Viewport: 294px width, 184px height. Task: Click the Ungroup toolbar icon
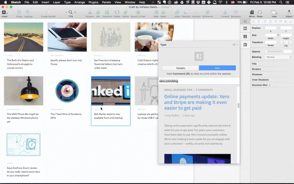click(x=28, y=12)
